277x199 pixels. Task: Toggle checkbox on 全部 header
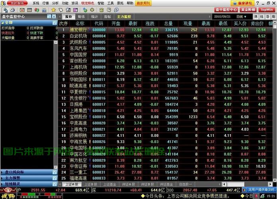[x=55, y=23]
